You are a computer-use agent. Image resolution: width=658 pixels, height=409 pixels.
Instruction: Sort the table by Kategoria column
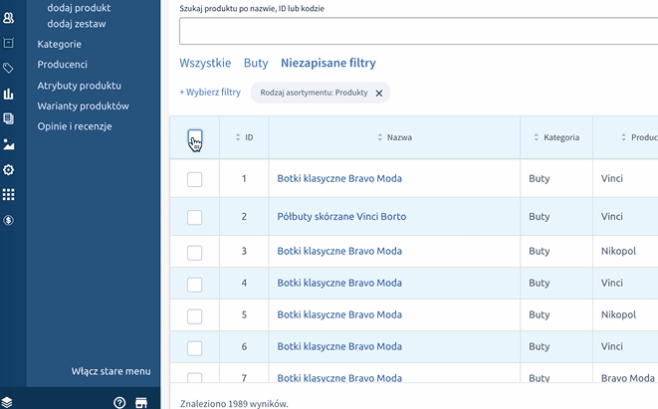pyautogui.click(x=555, y=137)
